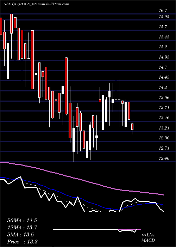176x247 pixels.
Task: Click the 12.46 price level label
Action: pos(164,158)
